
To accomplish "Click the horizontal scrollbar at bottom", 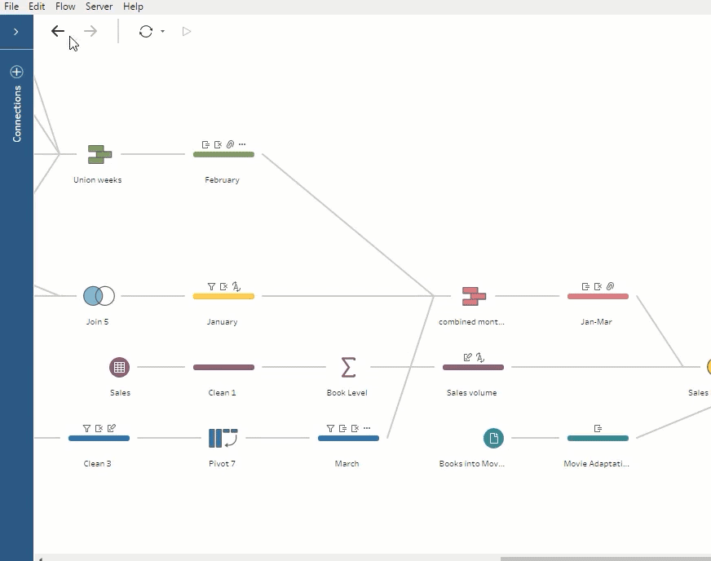I will pyautogui.click(x=603, y=559).
